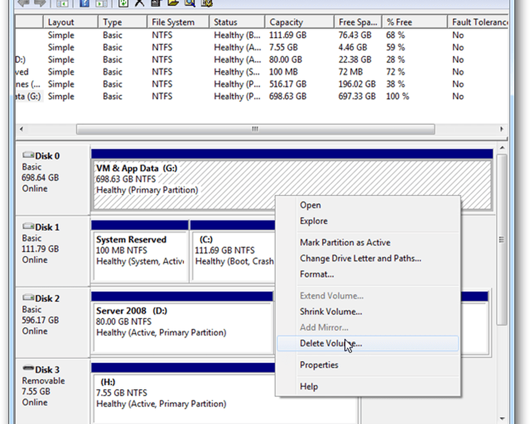Click the 516.17 GB capacity cell
Screen dimensions: 530x424
click(x=287, y=84)
